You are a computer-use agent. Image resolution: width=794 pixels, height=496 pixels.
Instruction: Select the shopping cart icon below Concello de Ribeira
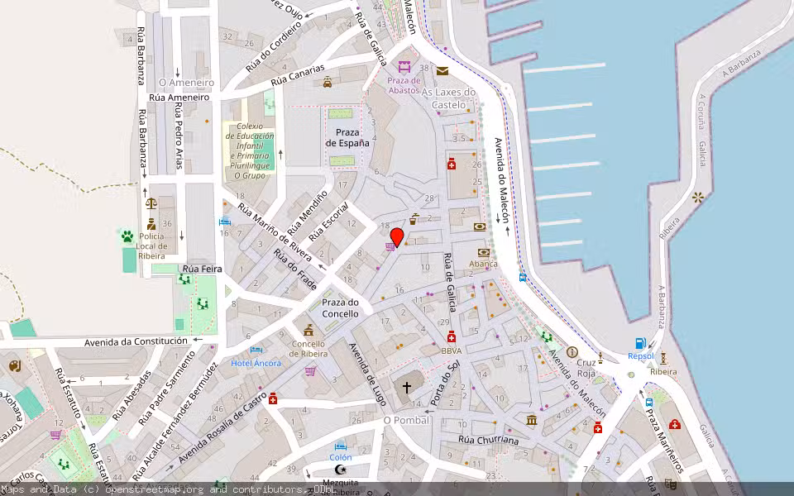[x=309, y=371]
